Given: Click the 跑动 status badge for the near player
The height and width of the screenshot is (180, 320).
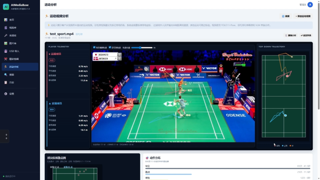Looking at the screenshot, I should [52, 110].
